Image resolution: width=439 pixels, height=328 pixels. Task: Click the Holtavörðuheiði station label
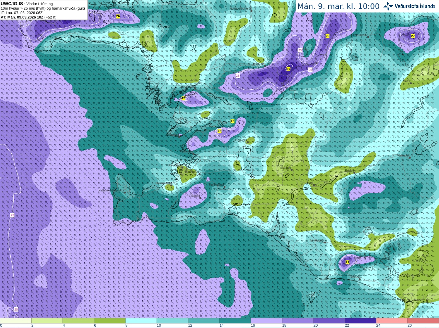(x=240, y=8)
